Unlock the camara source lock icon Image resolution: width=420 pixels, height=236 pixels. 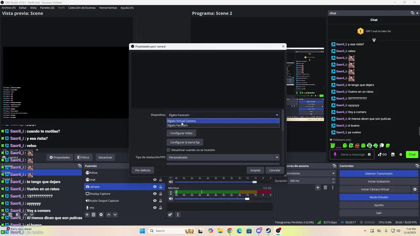tap(160, 187)
